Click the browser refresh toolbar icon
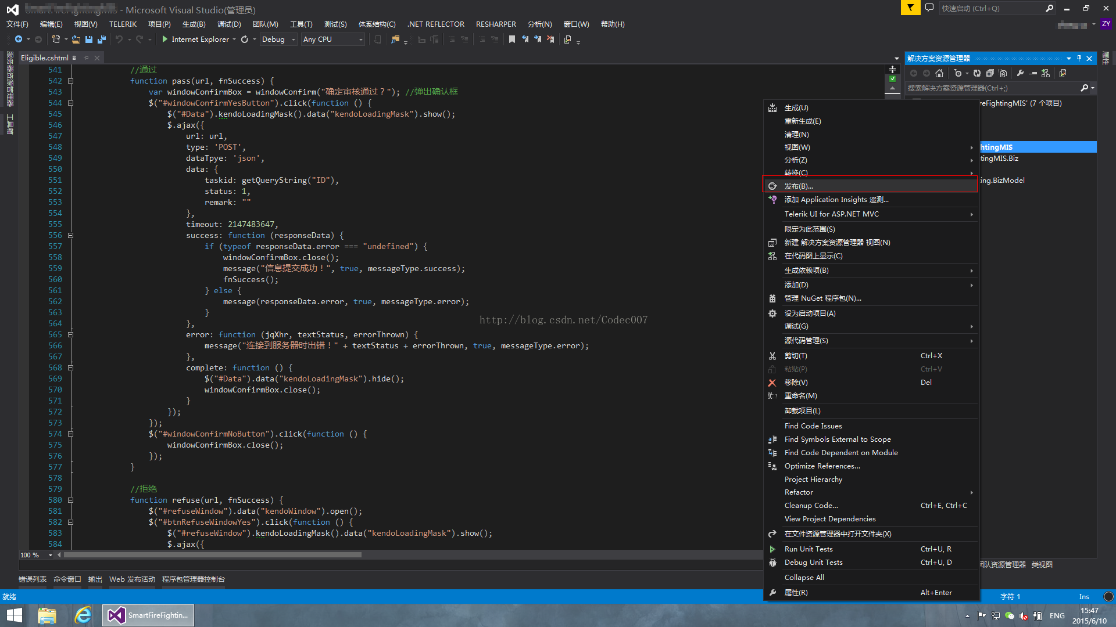Screen dimensions: 1116x627 (x=245, y=39)
